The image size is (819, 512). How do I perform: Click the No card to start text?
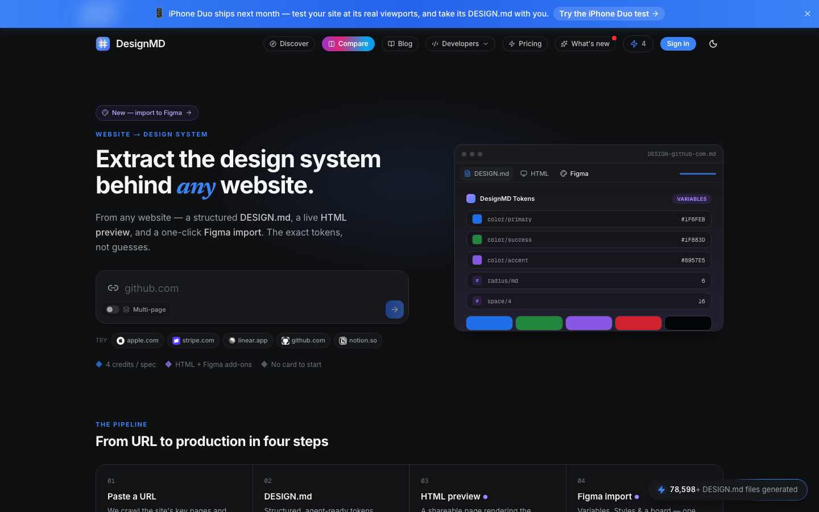point(296,365)
